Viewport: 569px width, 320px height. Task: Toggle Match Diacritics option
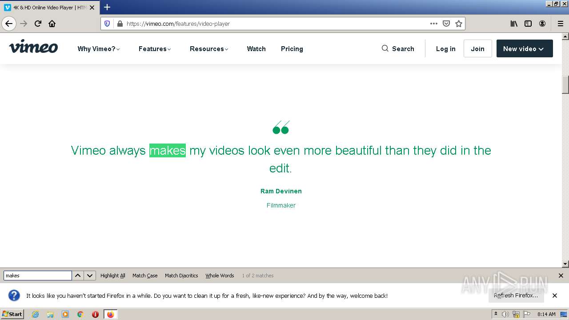[181, 276]
